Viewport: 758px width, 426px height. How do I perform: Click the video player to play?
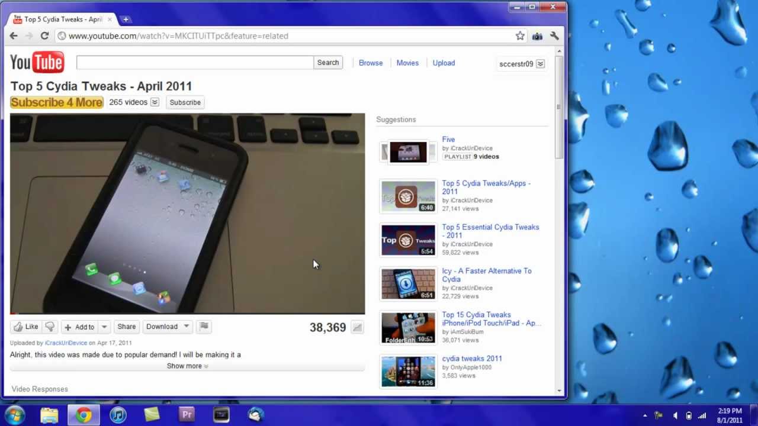point(187,214)
